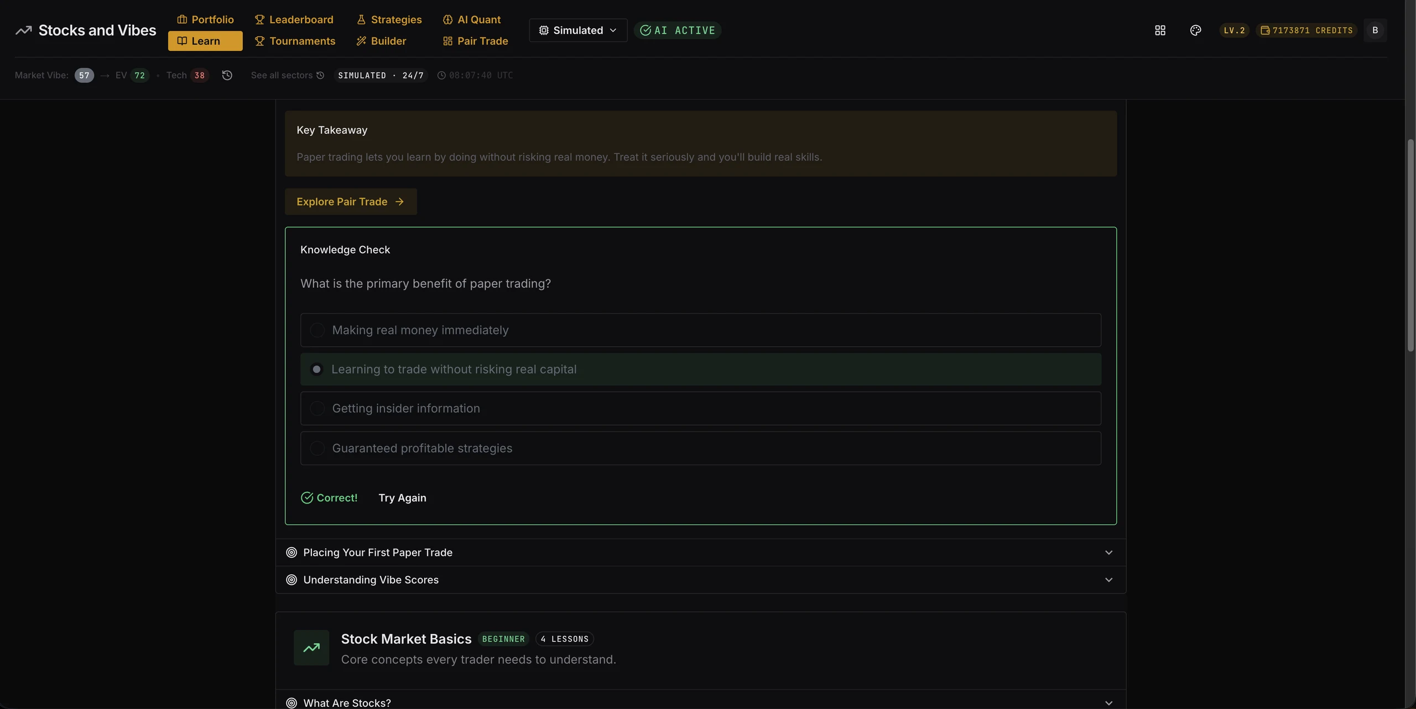1416x709 pixels.
Task: Click the Knowledge Check heading
Action: 345,250
